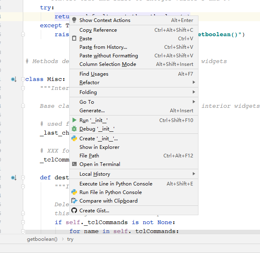Image resolution: width=260 pixels, height=253 pixels.
Task: Open the Local History submenu
Action: pos(134,174)
